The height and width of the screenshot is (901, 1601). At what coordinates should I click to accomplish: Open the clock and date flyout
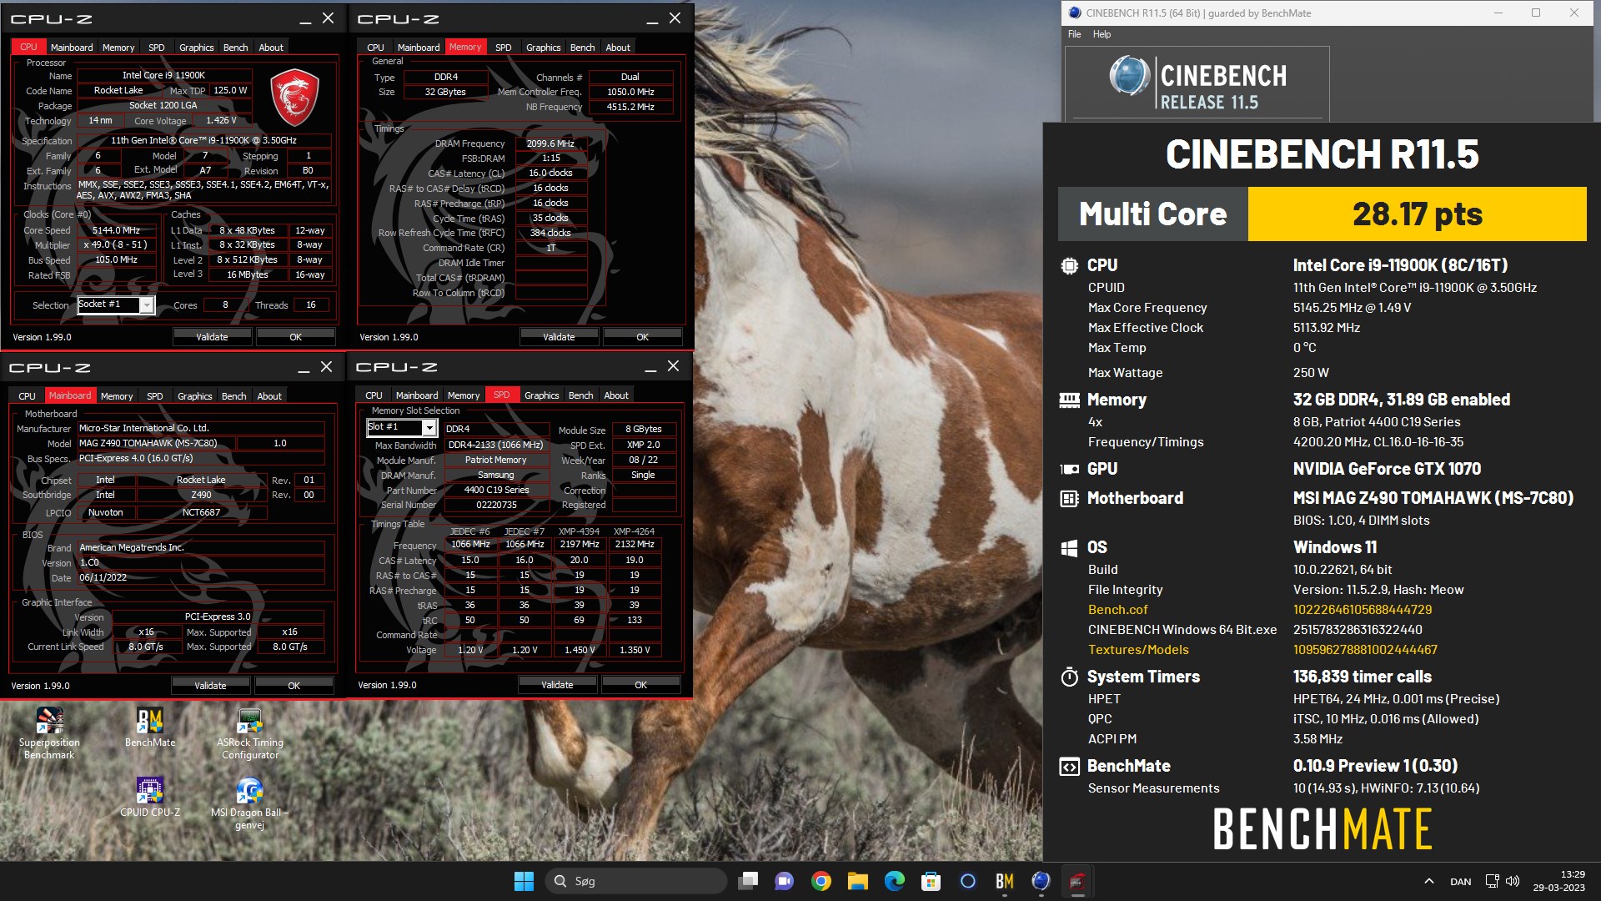(1558, 881)
